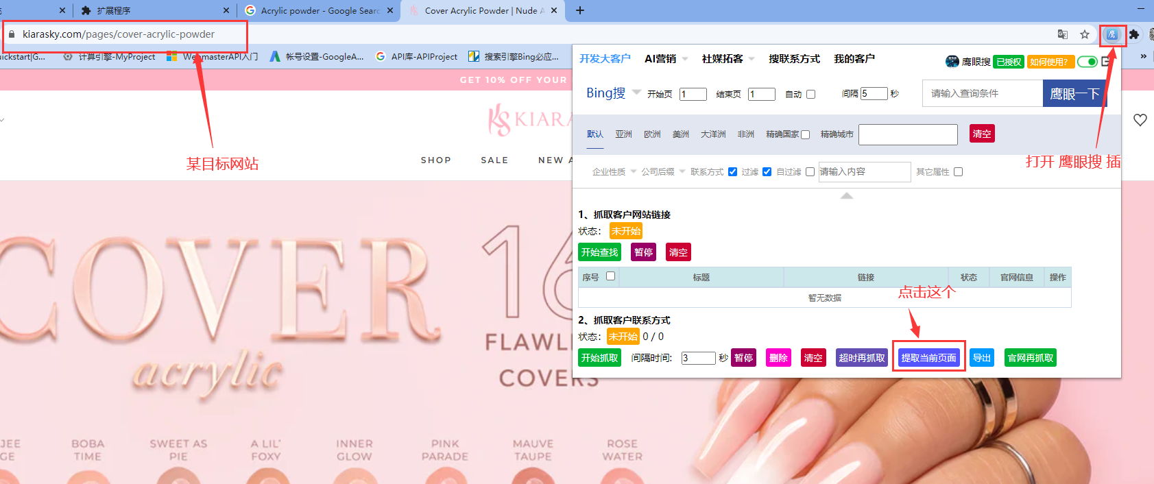This screenshot has width=1154, height=484.
Task: Open the Chrome extensions puzzle icon
Action: [1134, 34]
